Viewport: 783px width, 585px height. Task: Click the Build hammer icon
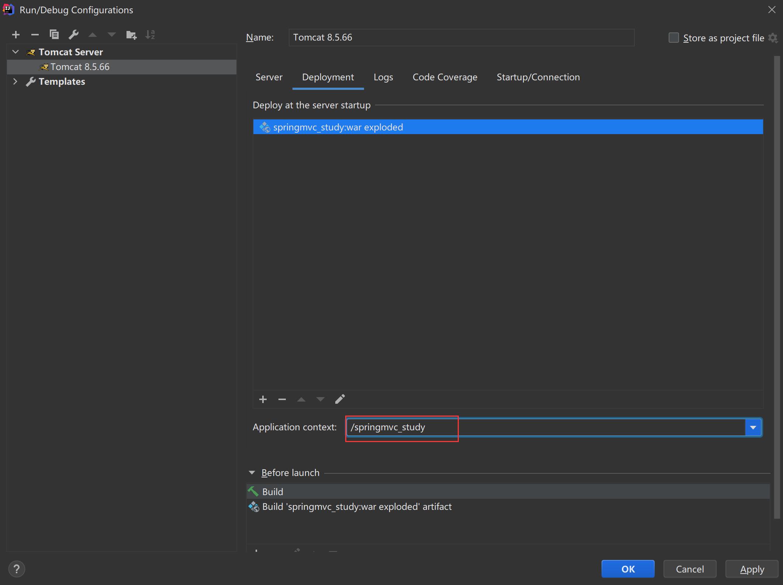tap(253, 491)
